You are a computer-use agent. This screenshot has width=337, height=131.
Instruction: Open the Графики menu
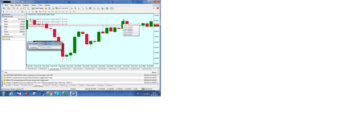[x=26, y=5]
